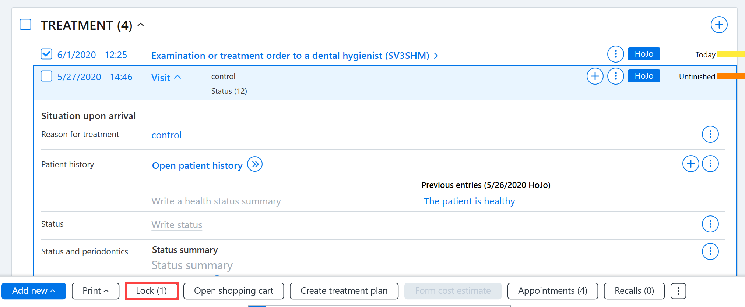Viewport: 745px width, 307px height.
Task: Click the plus icon in the TREATMENT header
Action: pos(719,25)
